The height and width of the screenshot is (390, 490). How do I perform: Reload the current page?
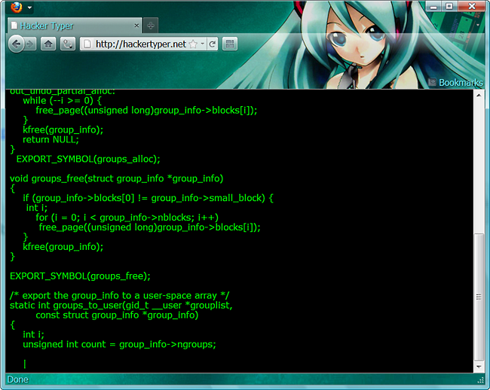point(212,44)
